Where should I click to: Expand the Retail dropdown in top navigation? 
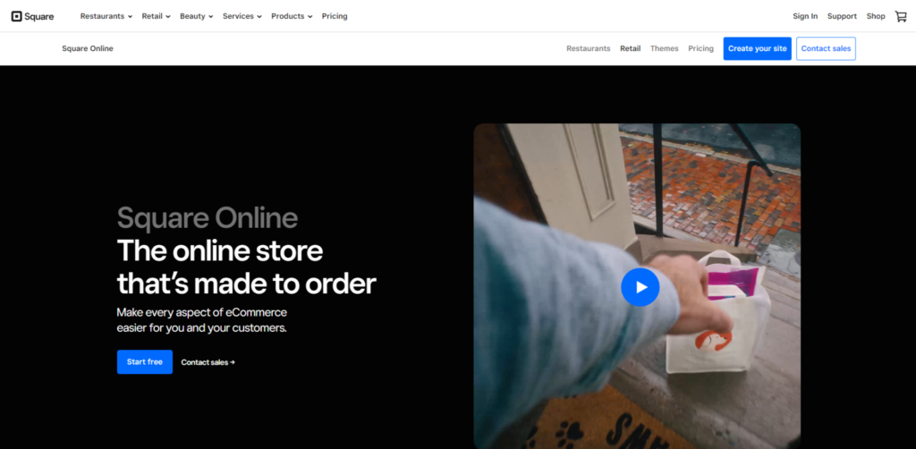click(156, 16)
